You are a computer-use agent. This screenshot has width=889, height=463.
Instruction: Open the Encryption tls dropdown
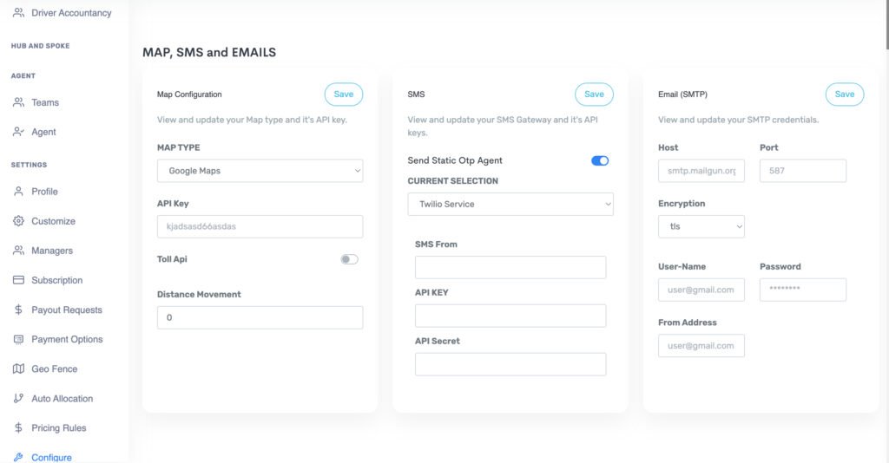(x=701, y=226)
